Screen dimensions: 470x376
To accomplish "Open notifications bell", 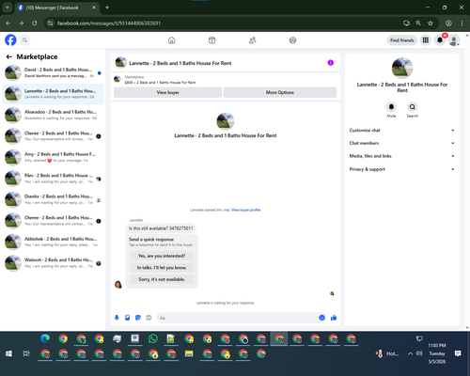I will [x=440, y=40].
